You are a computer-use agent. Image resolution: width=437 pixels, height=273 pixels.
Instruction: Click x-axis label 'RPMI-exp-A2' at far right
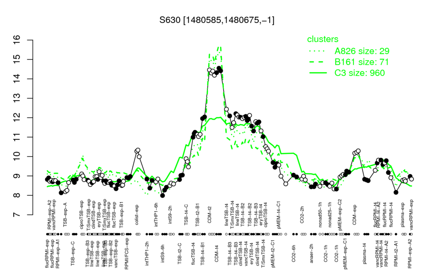(410, 253)
